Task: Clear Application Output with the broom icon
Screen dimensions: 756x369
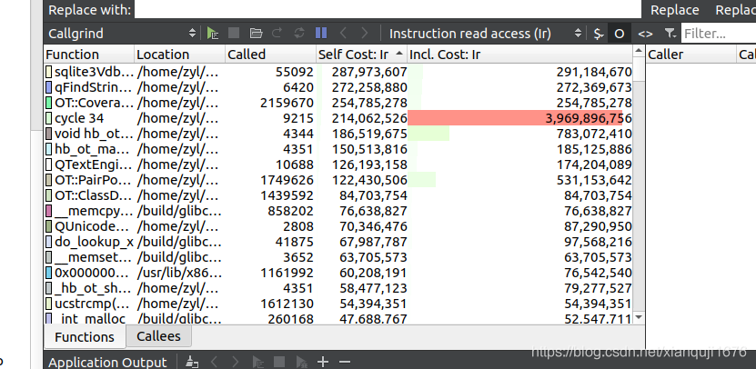Action: tap(192, 362)
